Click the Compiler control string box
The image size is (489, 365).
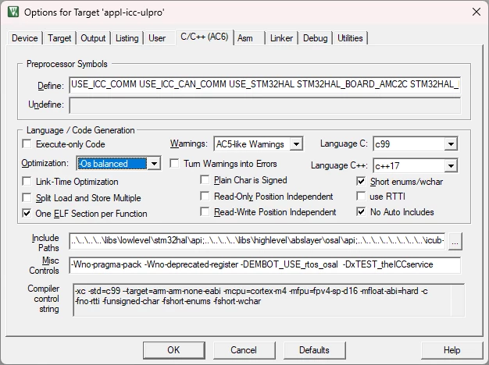269,300
